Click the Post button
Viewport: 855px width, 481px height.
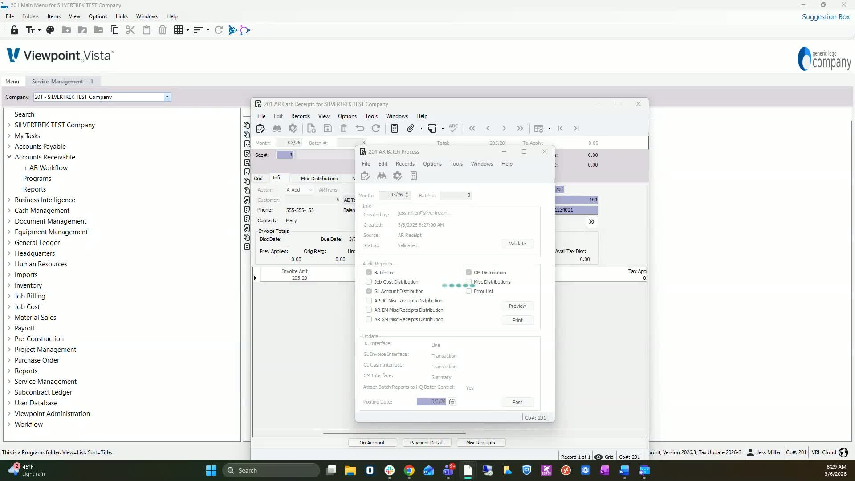tap(517, 402)
